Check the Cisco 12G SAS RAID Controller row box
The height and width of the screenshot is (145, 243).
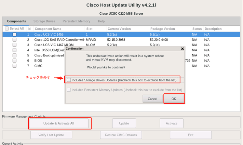click(14, 40)
